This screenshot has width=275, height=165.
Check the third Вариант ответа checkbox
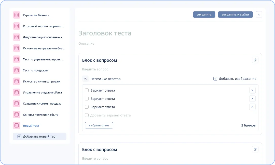tap(87, 107)
